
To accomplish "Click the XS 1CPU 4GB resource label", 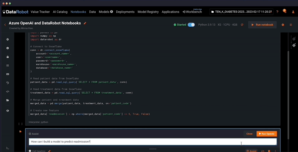I will 228,25.
